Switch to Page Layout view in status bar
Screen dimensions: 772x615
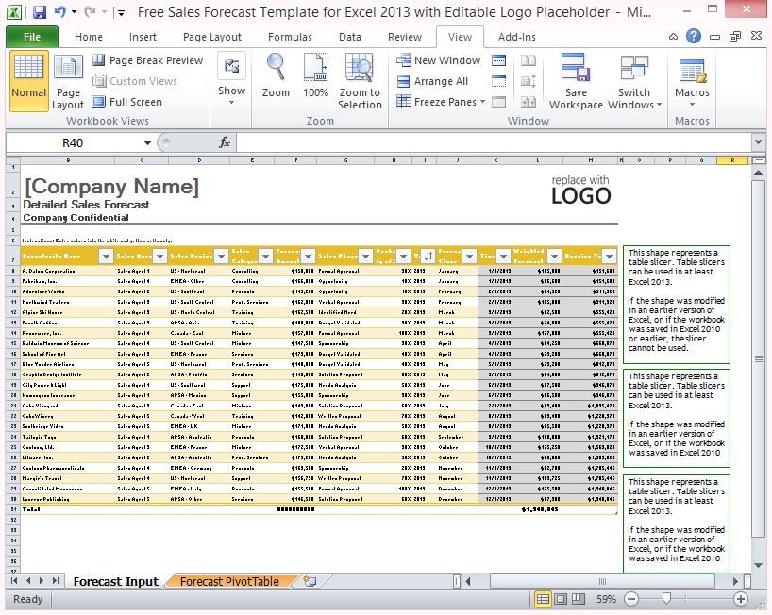(561, 599)
